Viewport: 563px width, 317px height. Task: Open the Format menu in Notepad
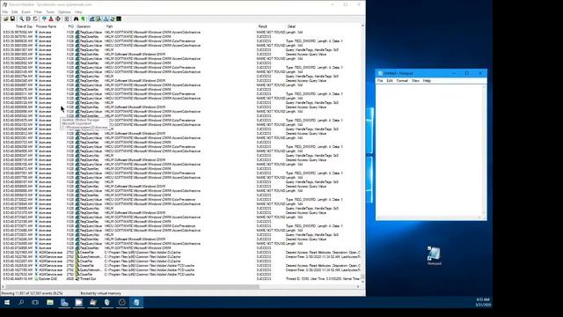pos(402,81)
